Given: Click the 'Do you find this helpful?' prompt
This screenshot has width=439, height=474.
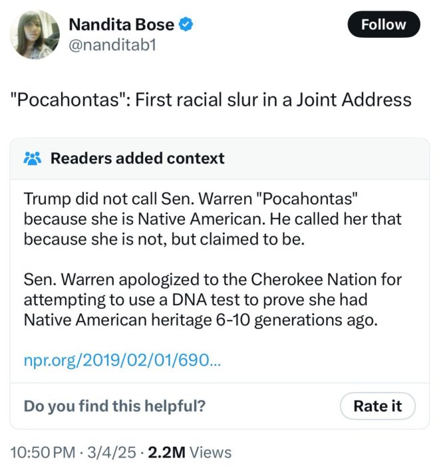Looking at the screenshot, I should [x=114, y=406].
